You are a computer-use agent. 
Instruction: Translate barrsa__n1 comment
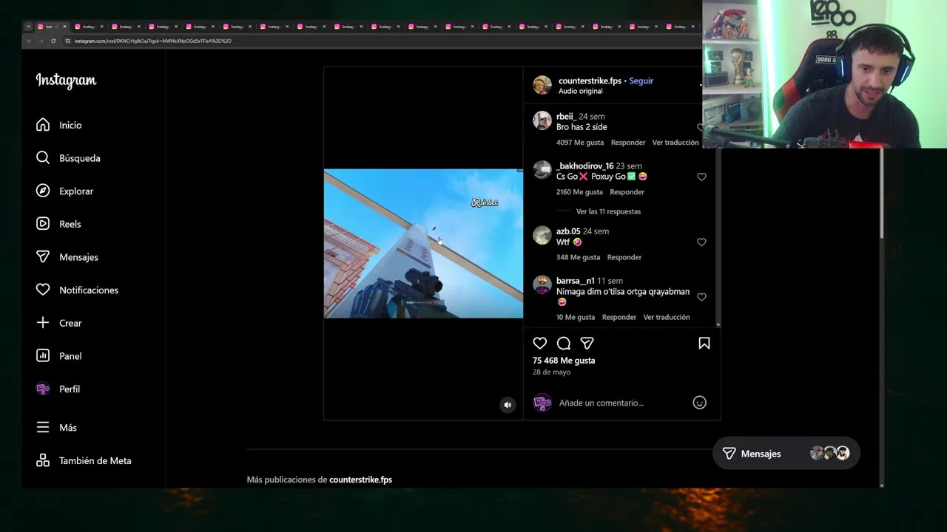[667, 317]
